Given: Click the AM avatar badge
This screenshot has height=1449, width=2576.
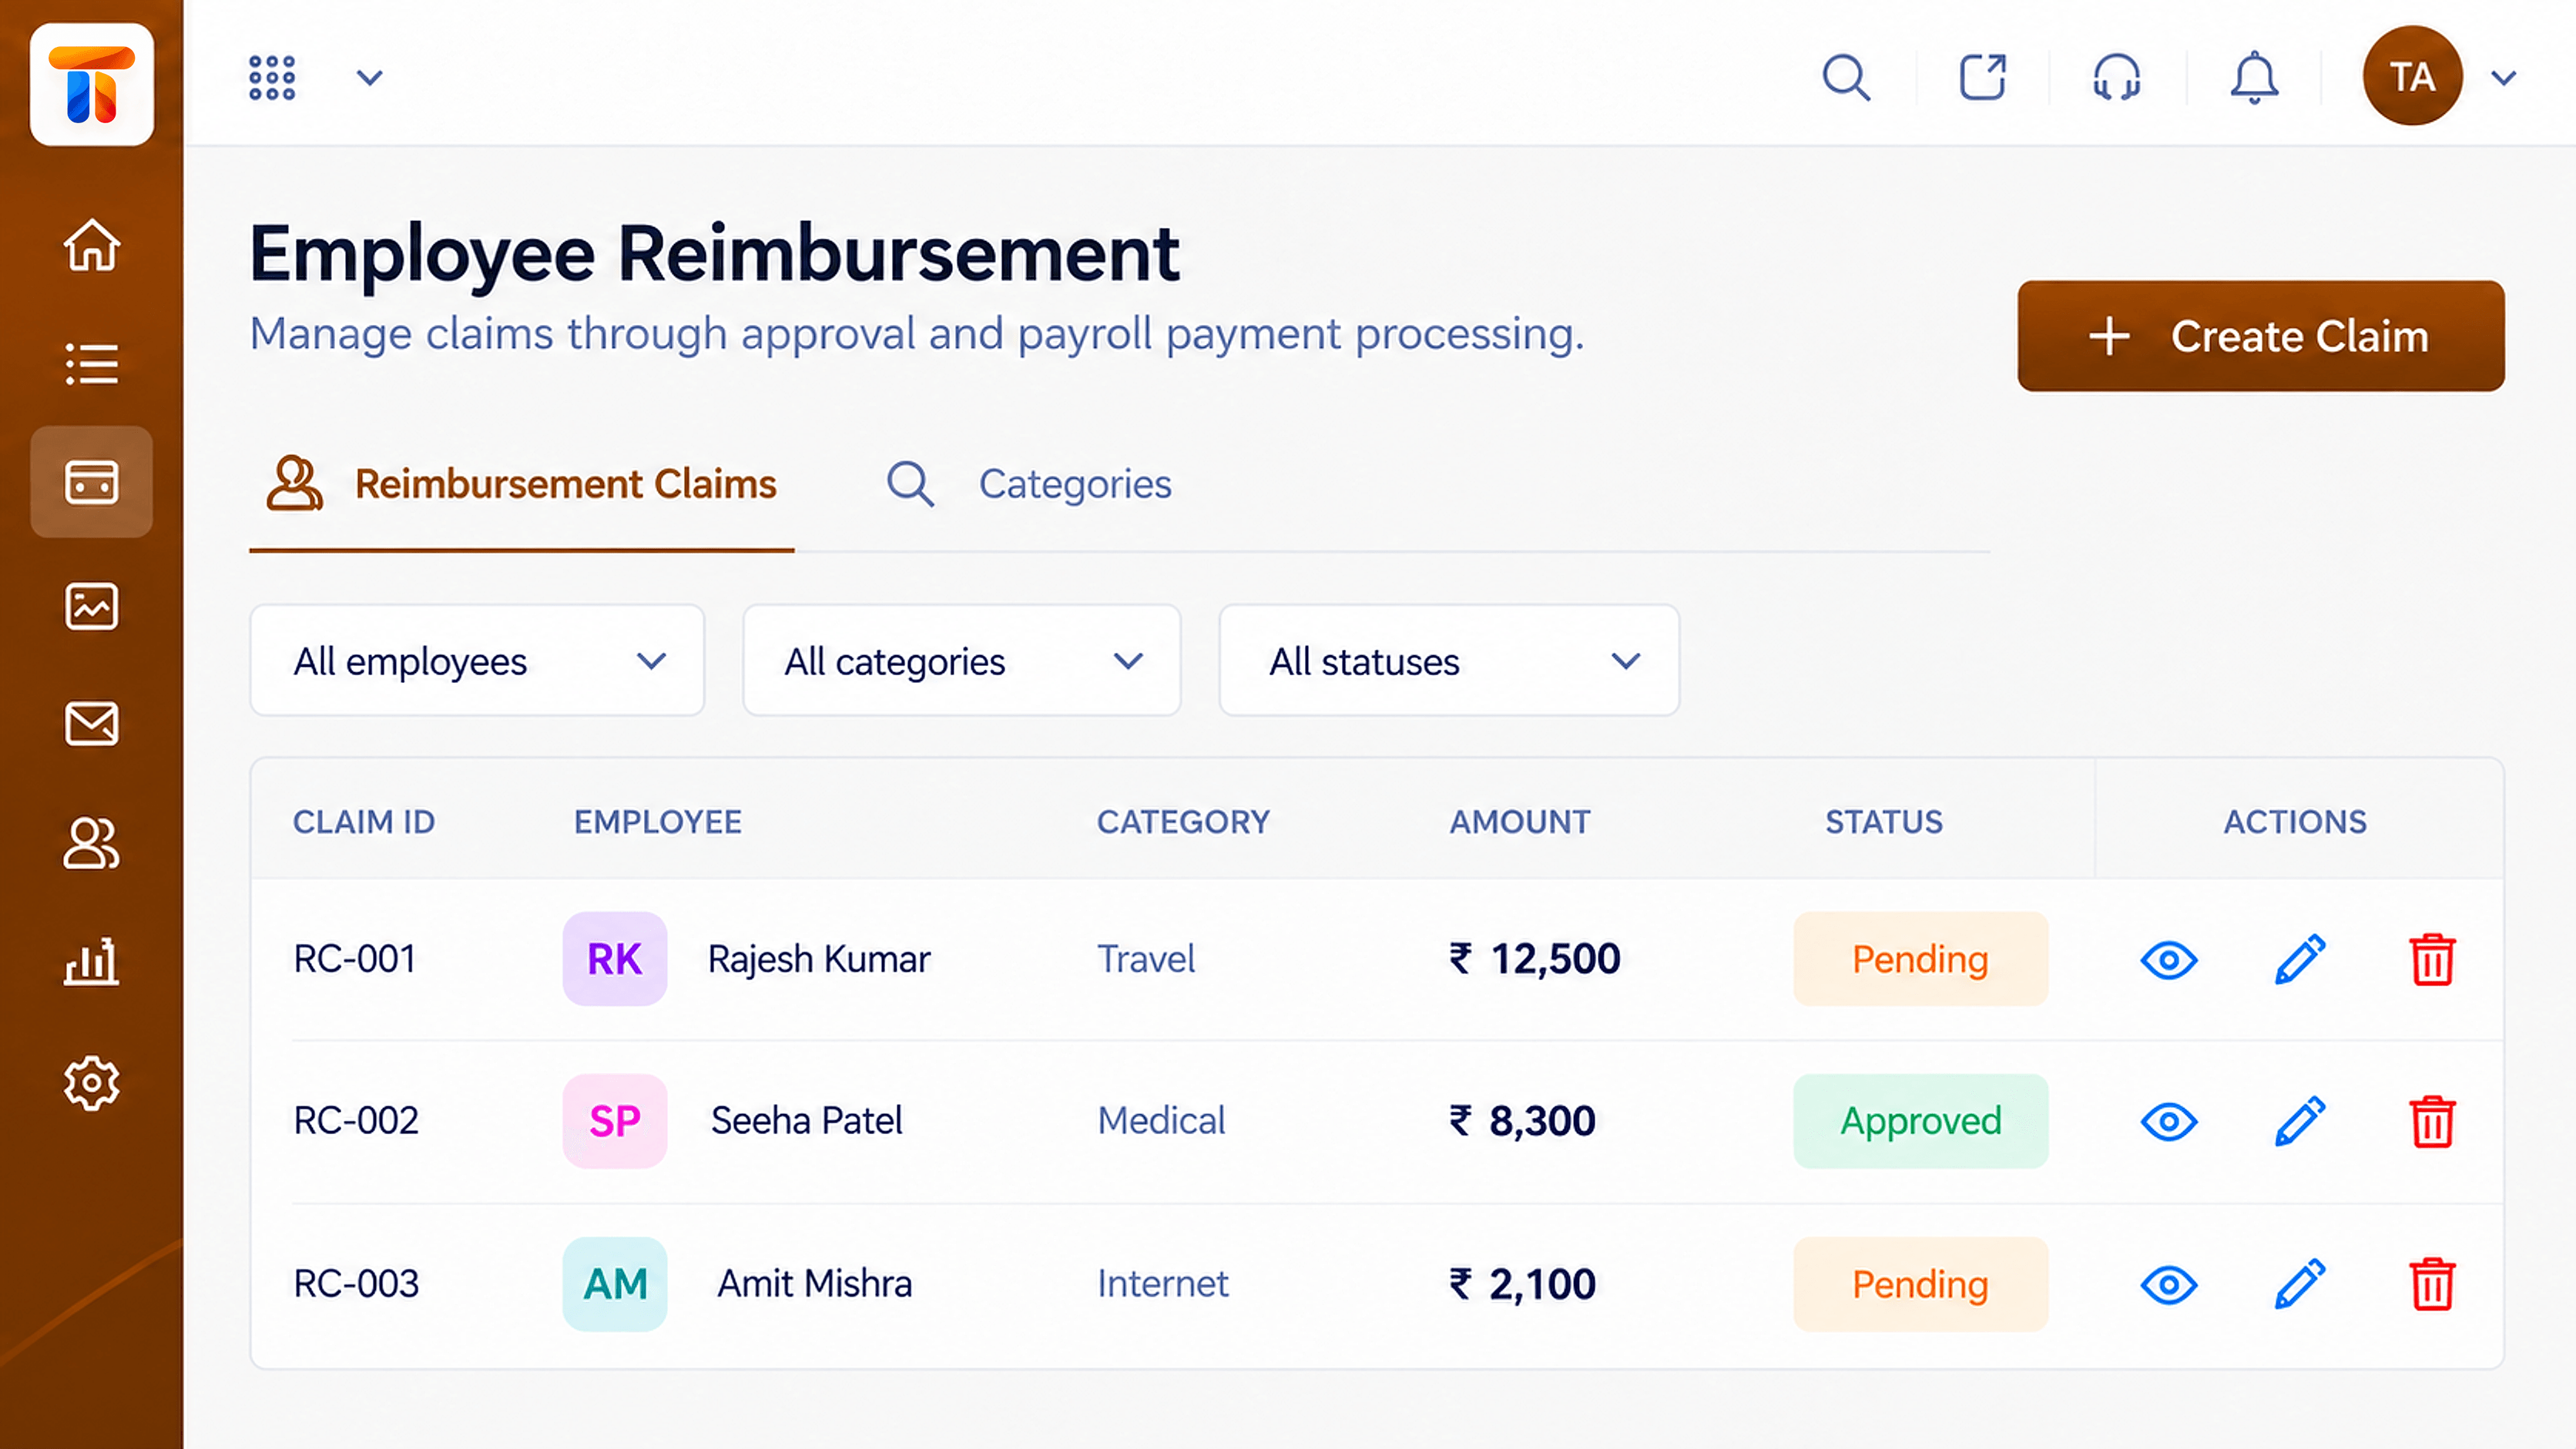Looking at the screenshot, I should [x=615, y=1284].
